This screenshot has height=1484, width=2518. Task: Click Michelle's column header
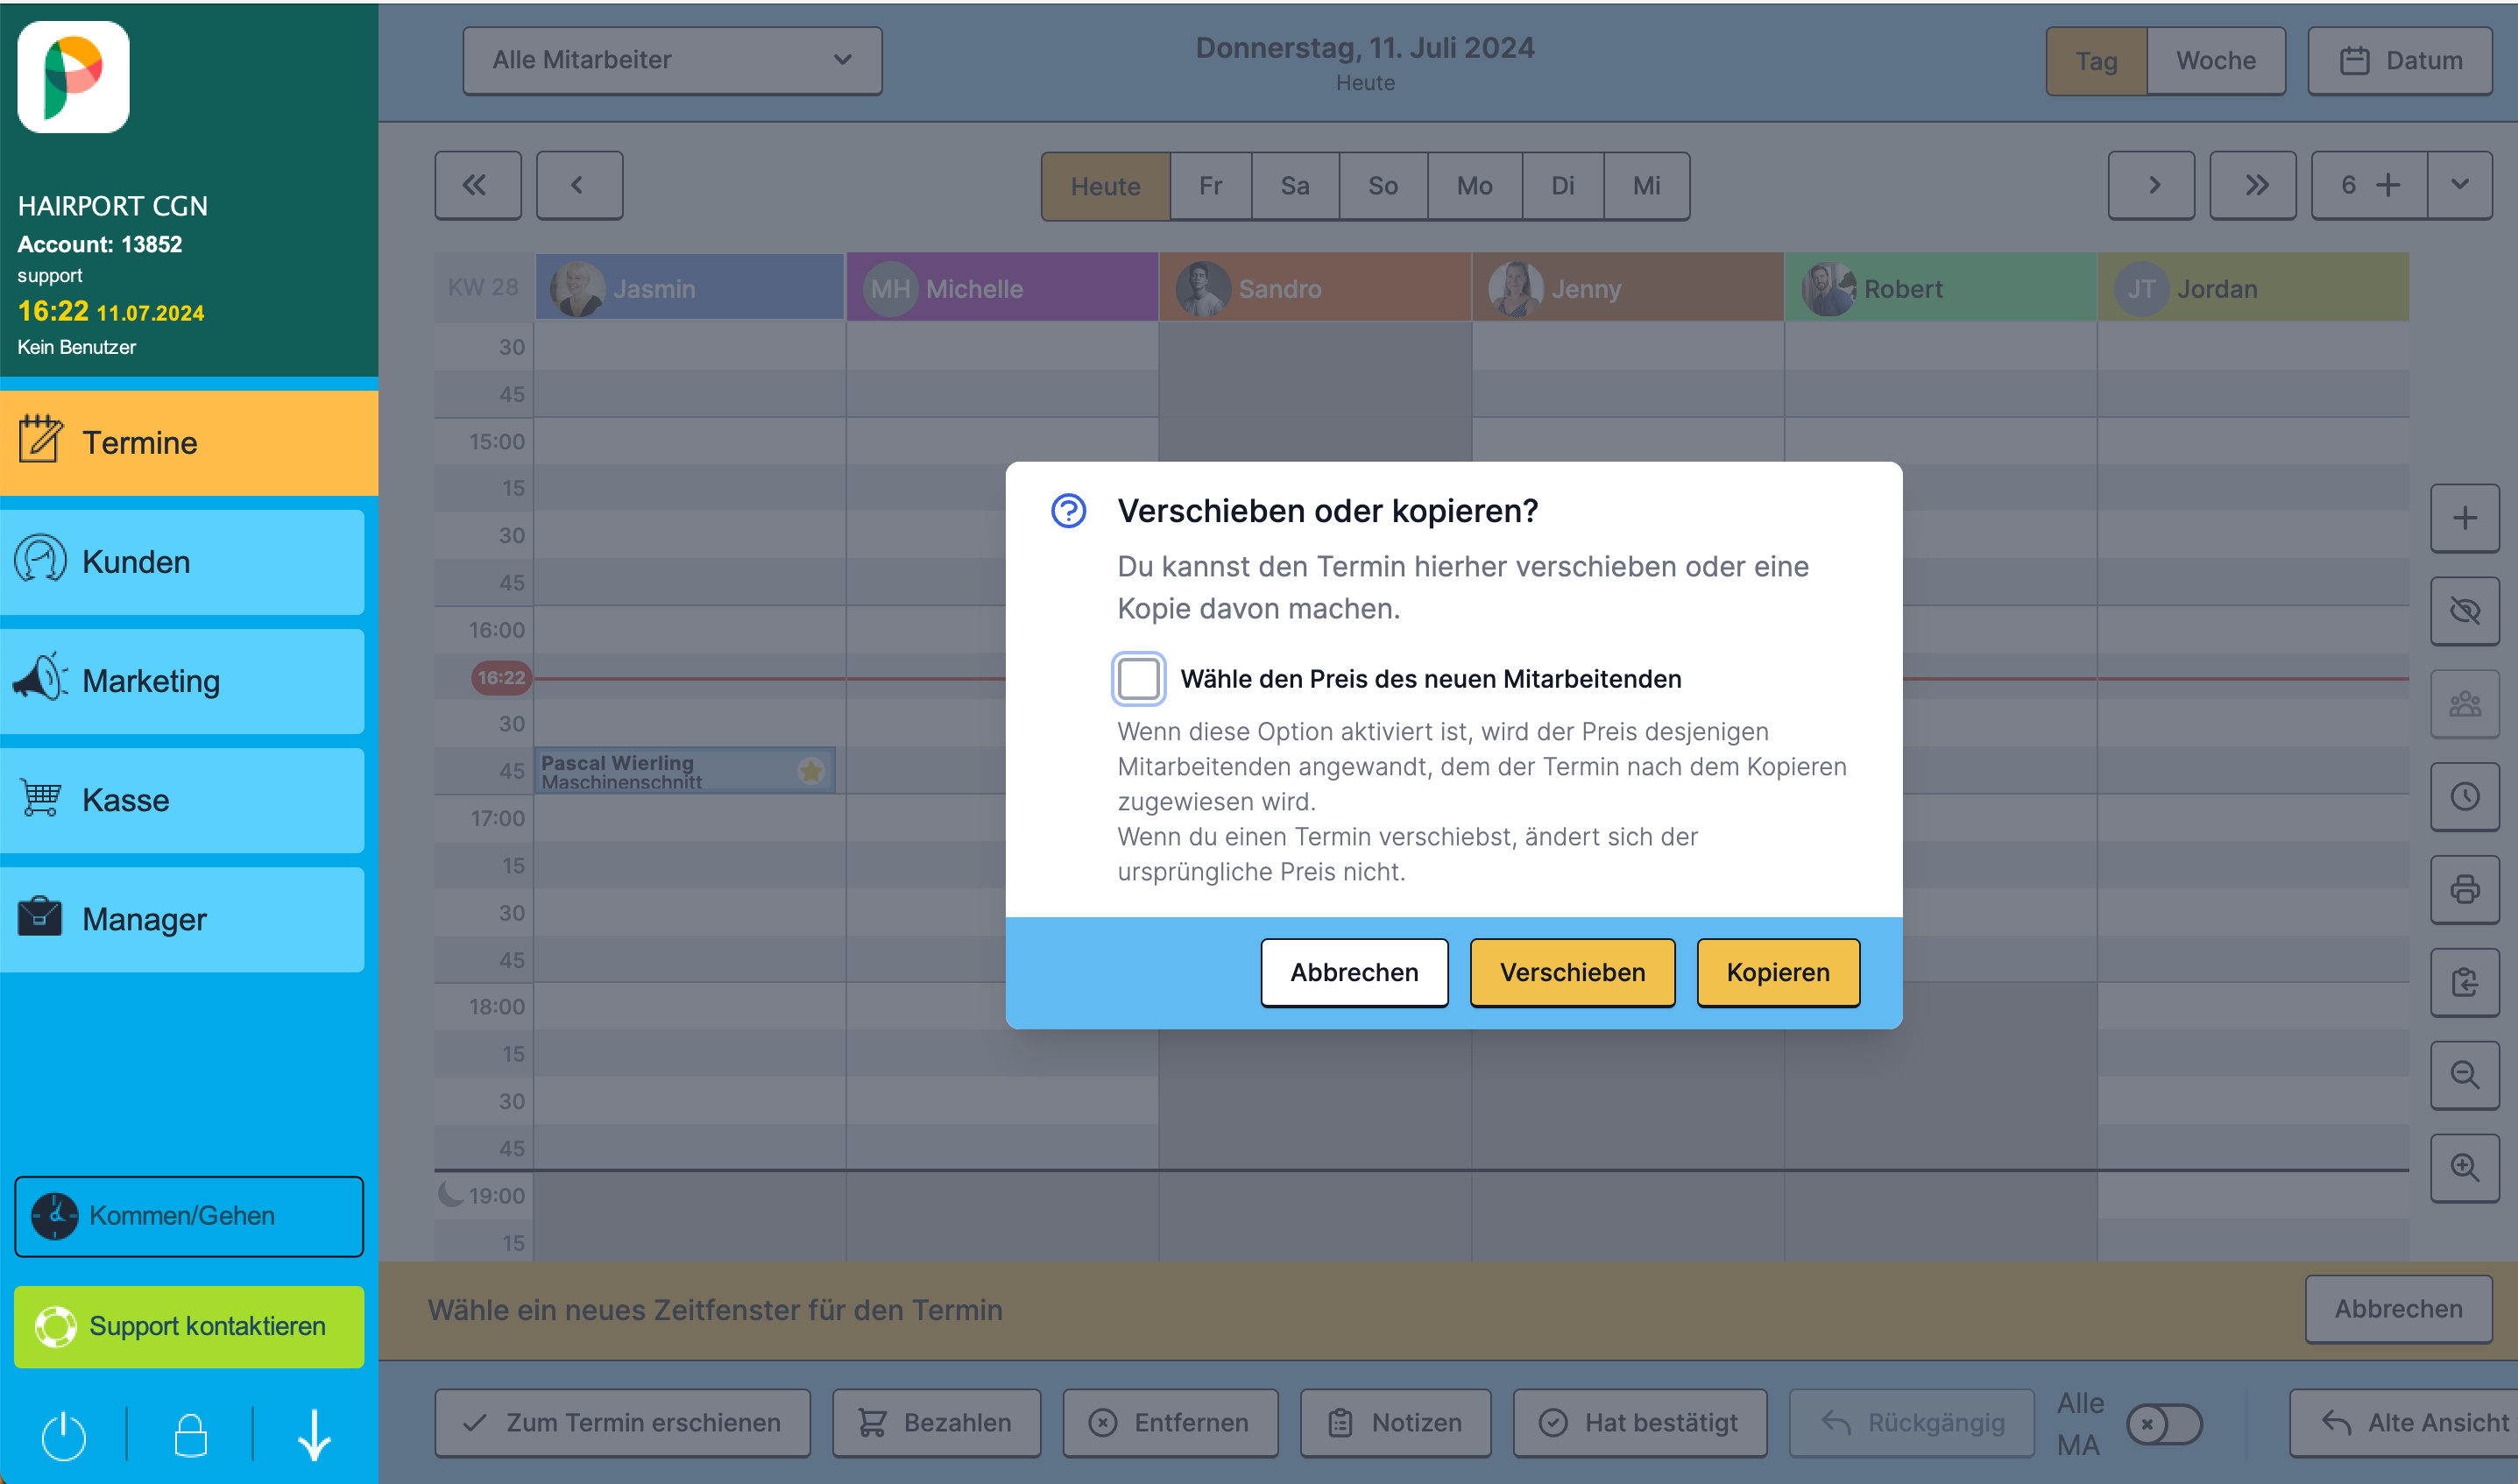(1003, 288)
